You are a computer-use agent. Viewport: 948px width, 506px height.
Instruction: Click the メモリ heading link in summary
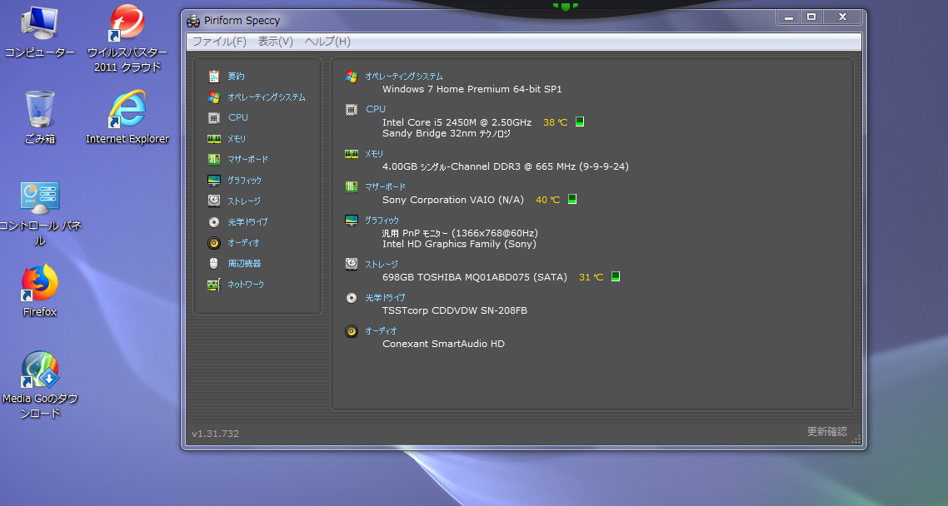coord(374,154)
